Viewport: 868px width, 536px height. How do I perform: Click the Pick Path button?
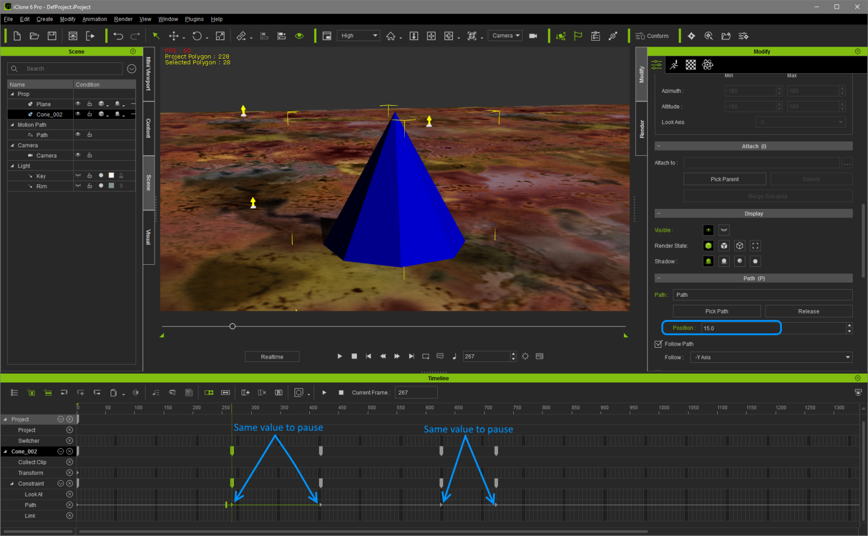[717, 311]
